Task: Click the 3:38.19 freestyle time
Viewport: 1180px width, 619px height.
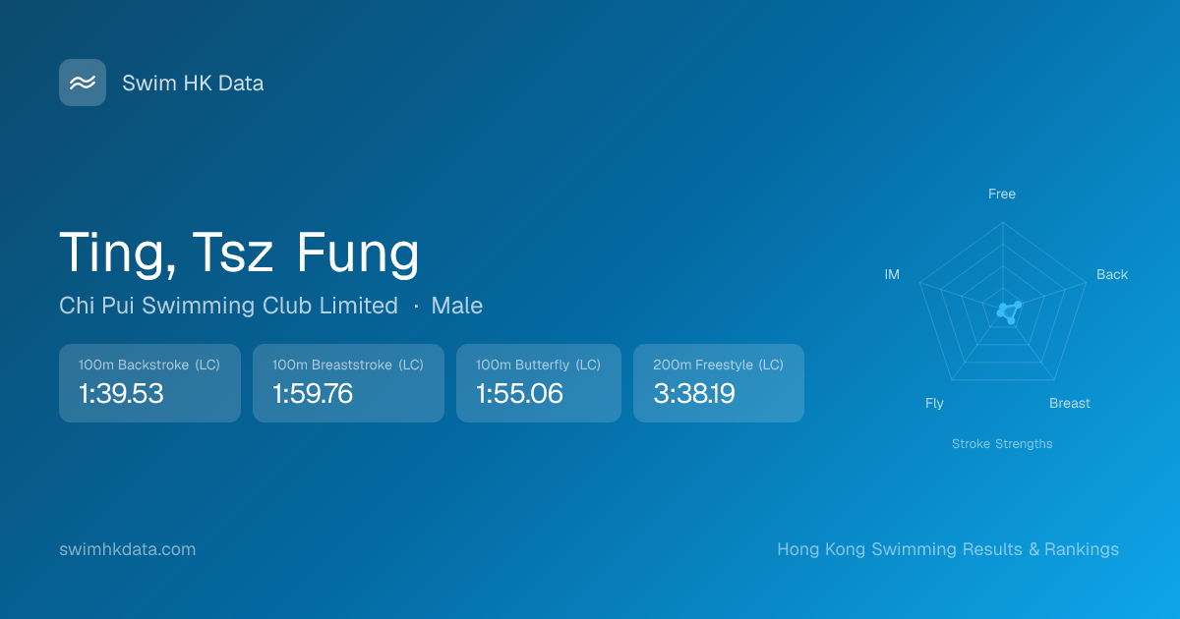Action: [x=694, y=394]
